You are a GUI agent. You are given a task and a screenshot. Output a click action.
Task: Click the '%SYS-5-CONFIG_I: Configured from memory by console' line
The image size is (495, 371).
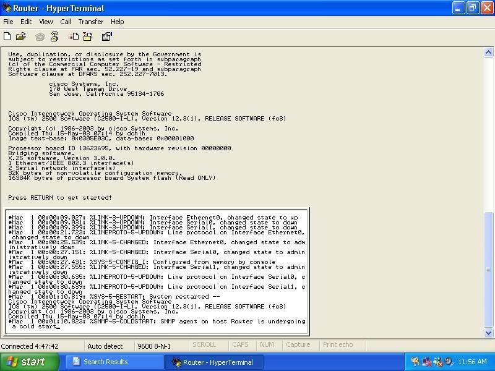click(142, 262)
